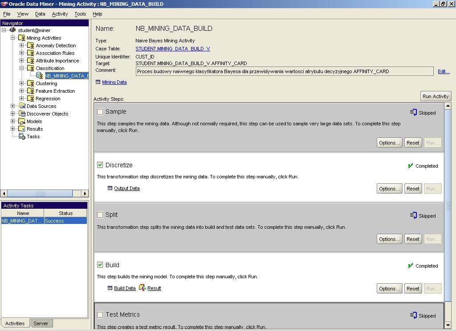Switch to the Server tab

click(x=41, y=323)
